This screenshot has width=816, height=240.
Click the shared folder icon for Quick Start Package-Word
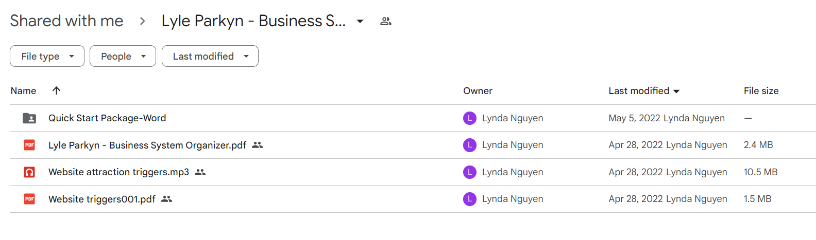(29, 118)
